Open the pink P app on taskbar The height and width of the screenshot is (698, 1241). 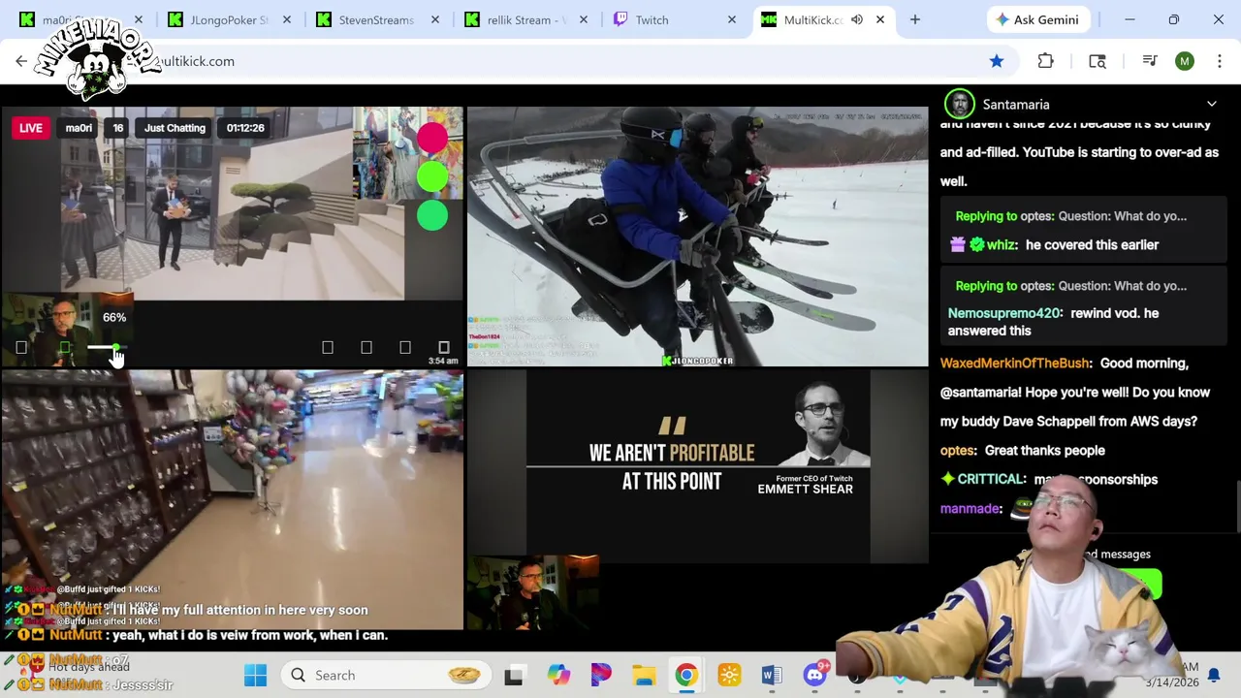pyautogui.click(x=601, y=676)
